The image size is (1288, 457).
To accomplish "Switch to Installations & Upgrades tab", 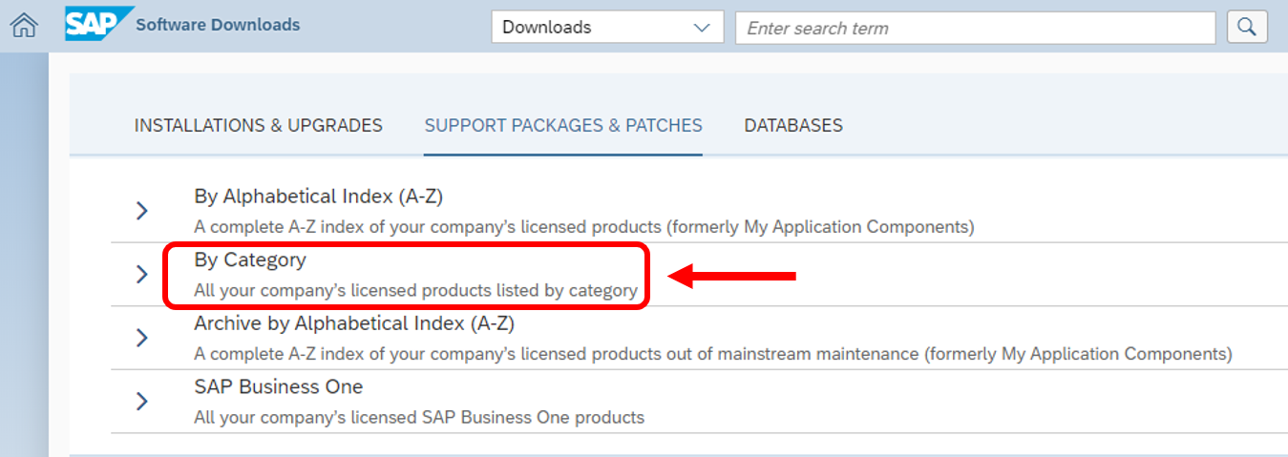I will point(258,125).
